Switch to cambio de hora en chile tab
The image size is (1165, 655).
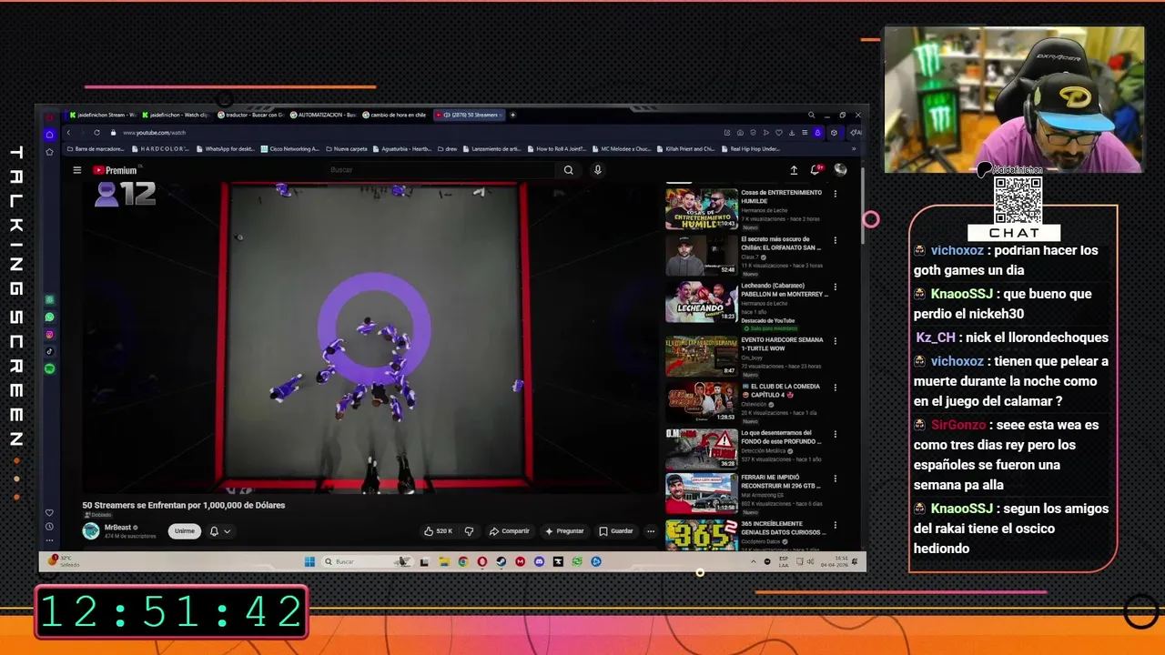[395, 115]
